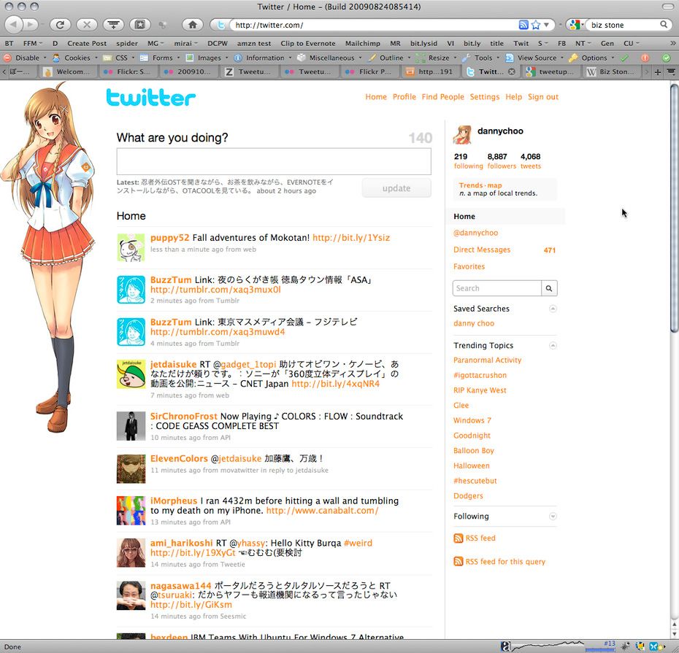
Task: Expand the Following section
Action: (x=553, y=517)
